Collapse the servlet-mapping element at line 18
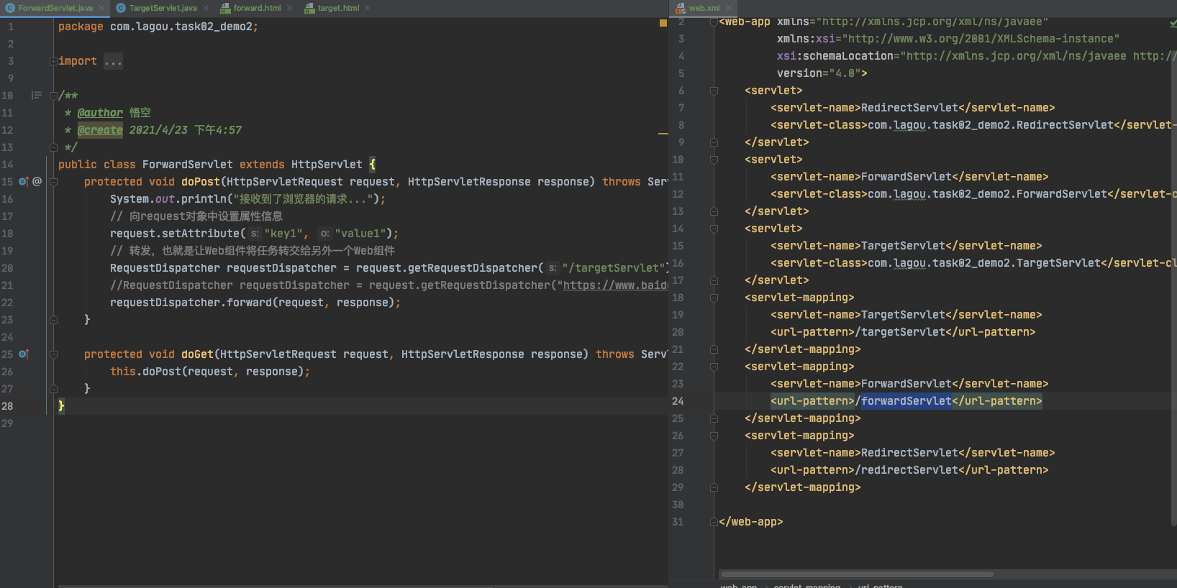This screenshot has width=1177, height=588. [714, 298]
